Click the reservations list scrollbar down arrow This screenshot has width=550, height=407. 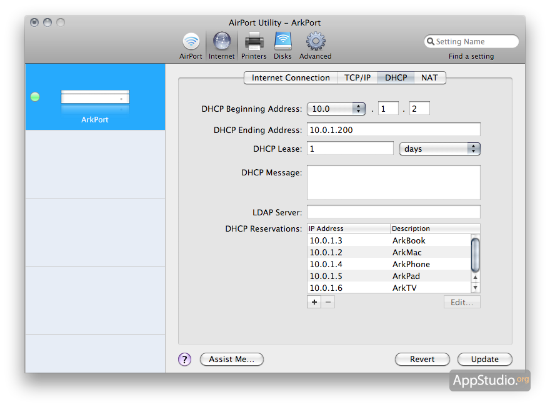pyautogui.click(x=475, y=287)
